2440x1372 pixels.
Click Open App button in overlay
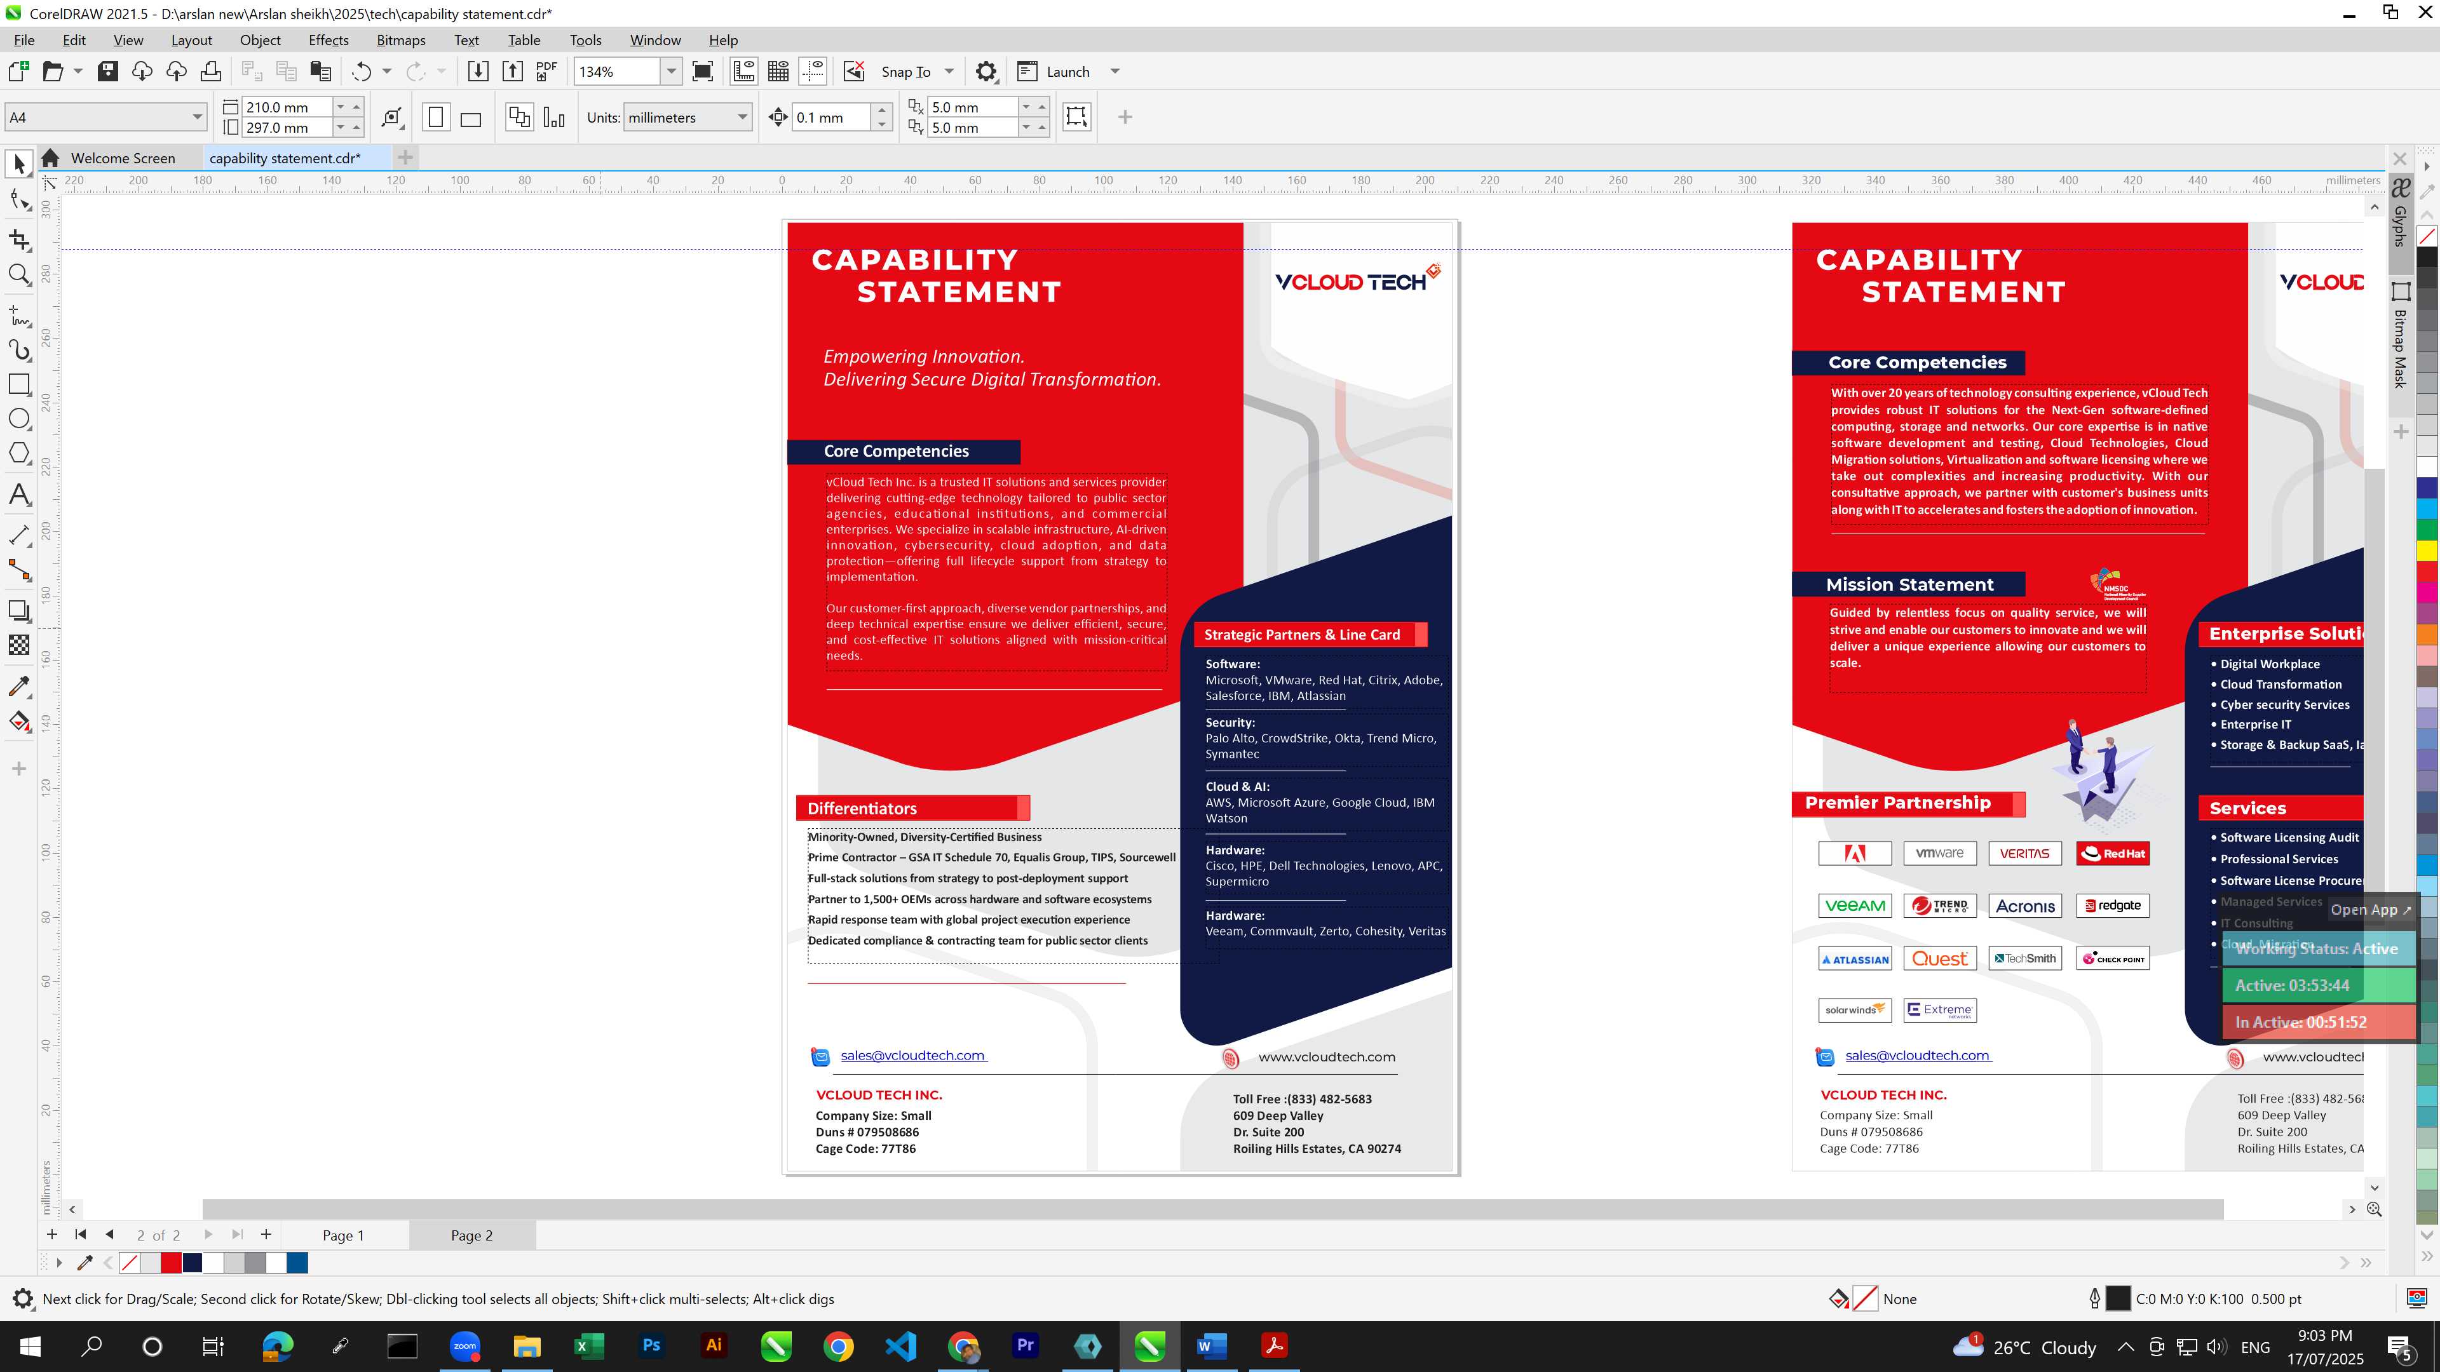(2372, 909)
